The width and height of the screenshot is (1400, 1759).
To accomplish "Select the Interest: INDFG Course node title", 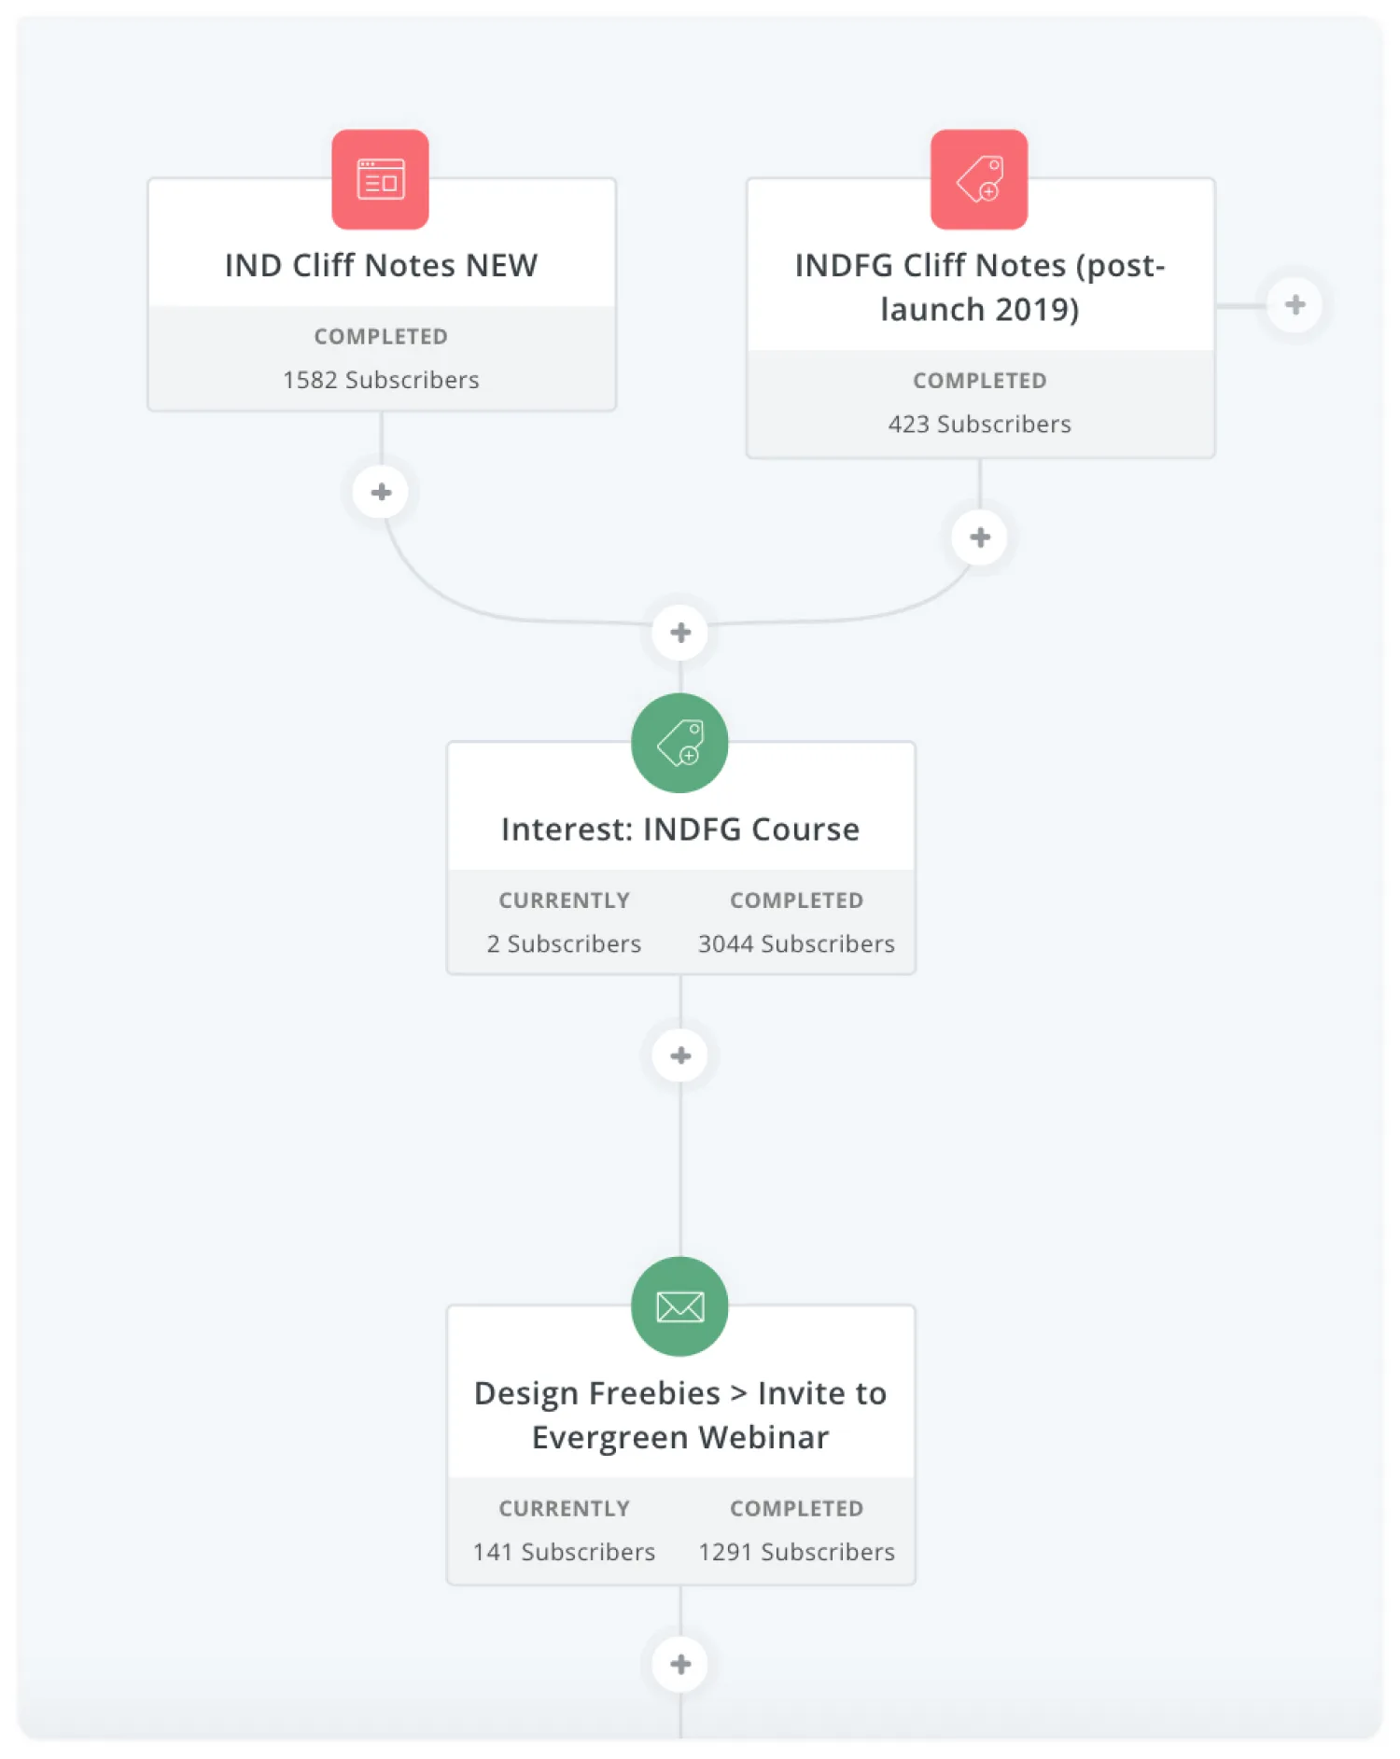I will pos(680,830).
